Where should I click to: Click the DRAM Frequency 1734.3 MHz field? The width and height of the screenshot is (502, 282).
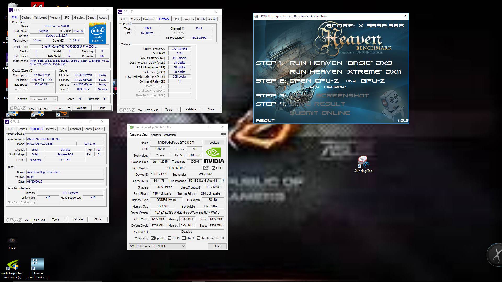tap(180, 49)
